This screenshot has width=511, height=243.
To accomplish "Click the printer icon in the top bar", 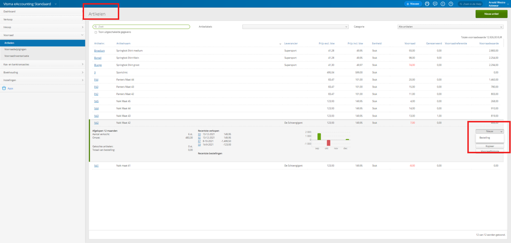I will pyautogui.click(x=427, y=4).
